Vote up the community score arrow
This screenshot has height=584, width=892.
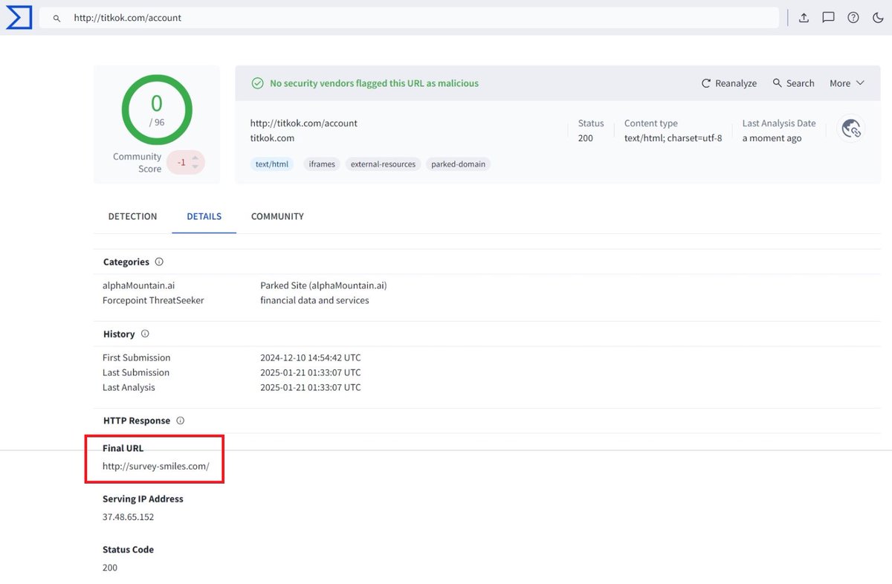tap(195, 157)
